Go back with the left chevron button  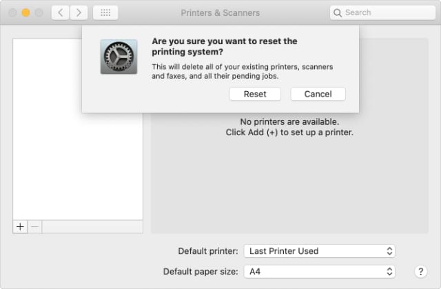[60, 12]
